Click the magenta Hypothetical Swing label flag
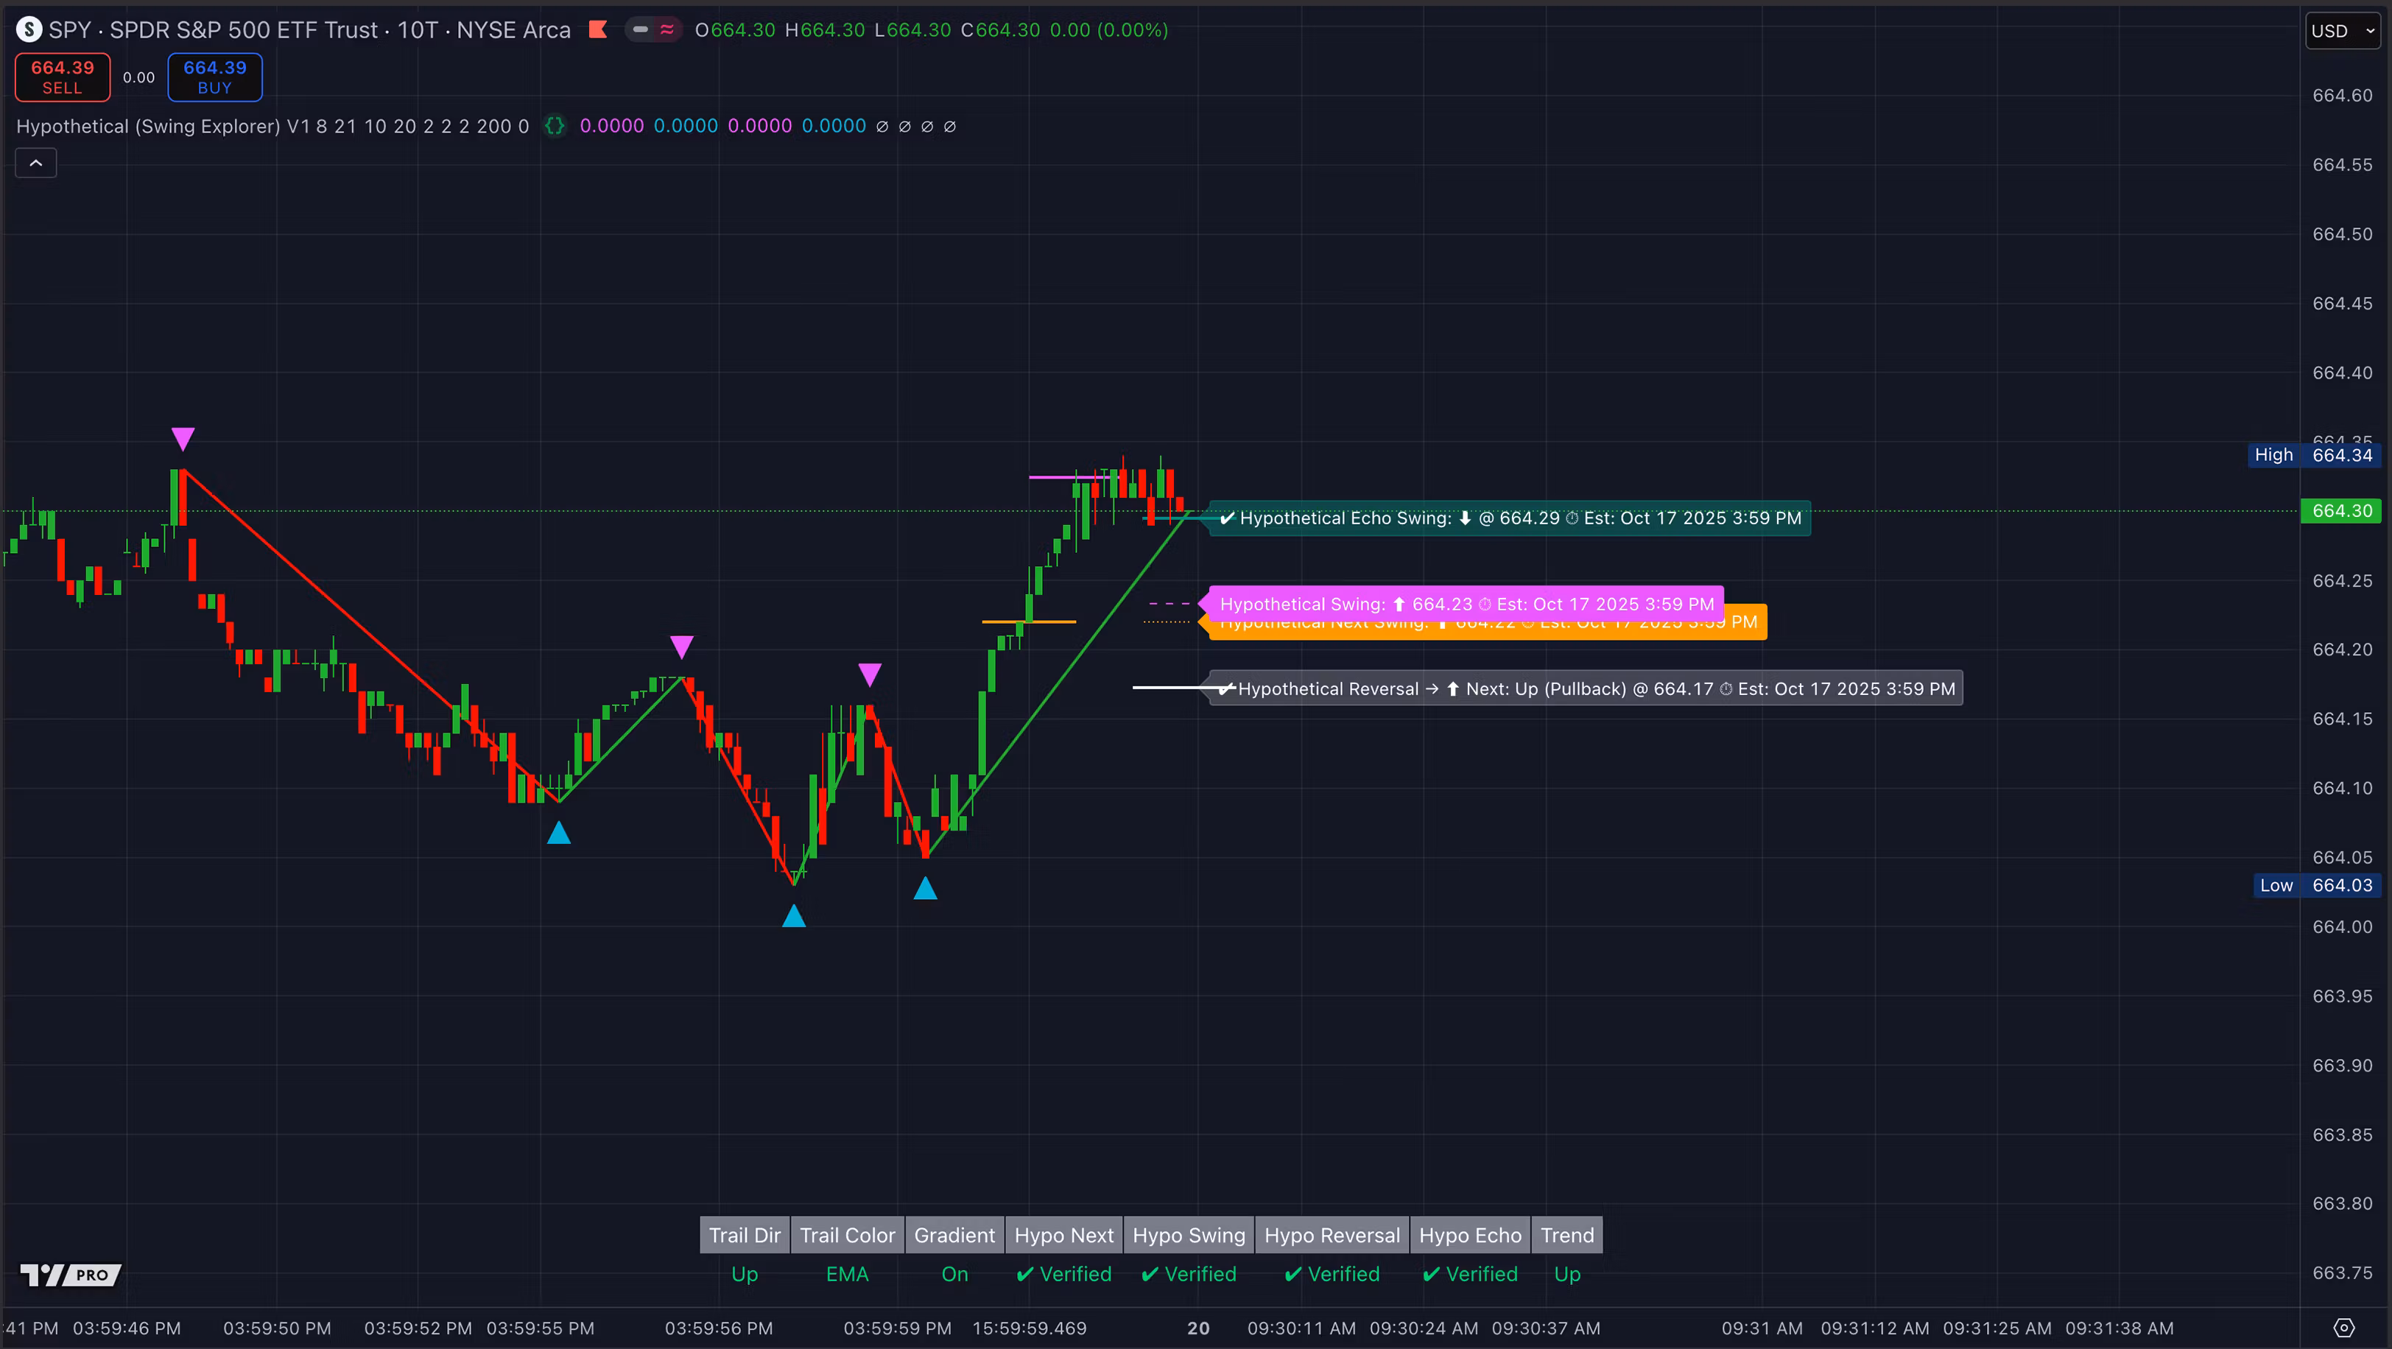The width and height of the screenshot is (2392, 1349). (x=1463, y=604)
